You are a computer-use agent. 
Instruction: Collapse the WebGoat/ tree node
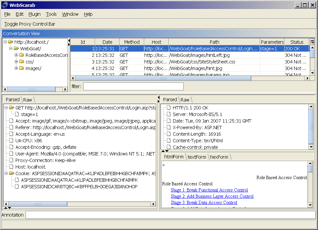point(11,49)
